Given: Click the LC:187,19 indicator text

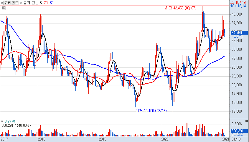Looking at the screenshot, I should (238, 2).
